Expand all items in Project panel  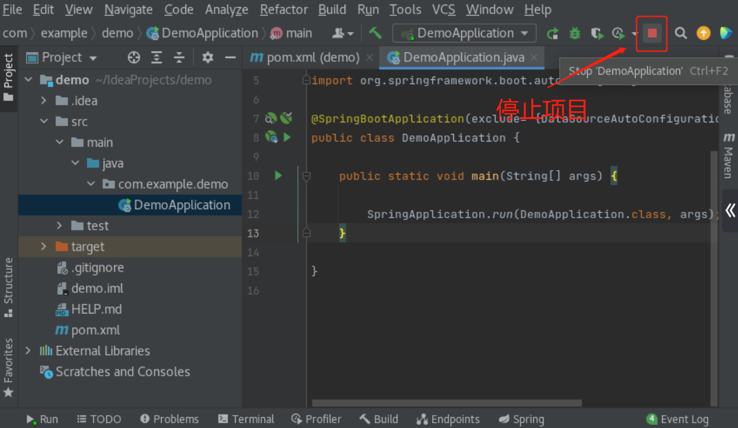(x=156, y=57)
